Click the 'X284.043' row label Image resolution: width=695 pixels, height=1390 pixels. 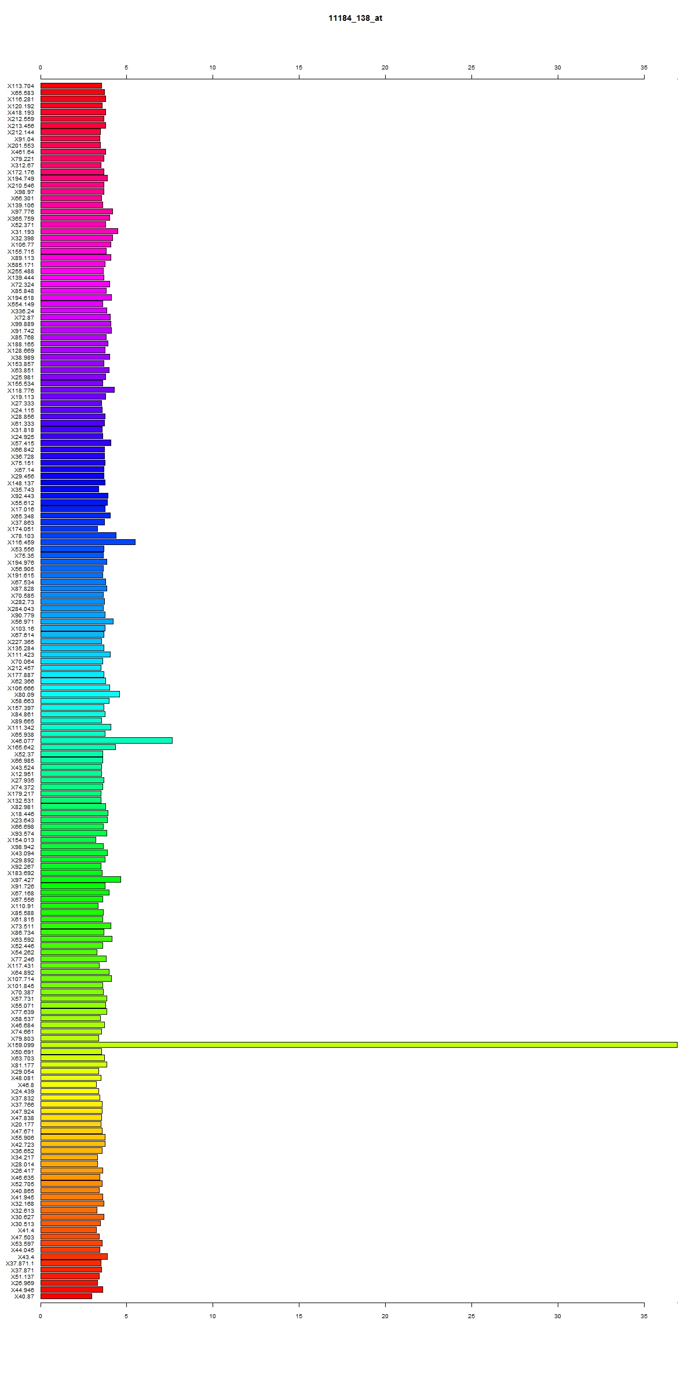(x=21, y=608)
